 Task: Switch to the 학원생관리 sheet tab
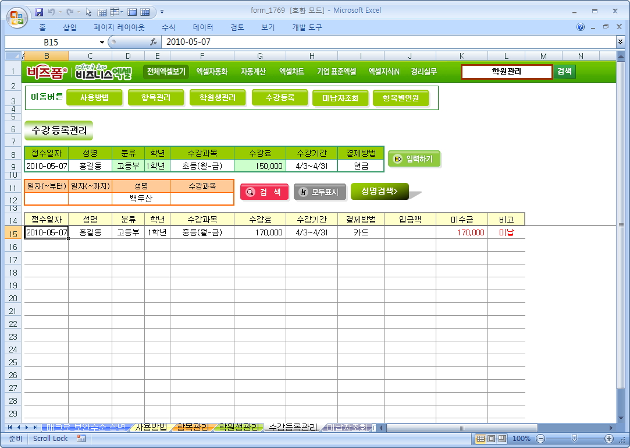pyautogui.click(x=239, y=428)
